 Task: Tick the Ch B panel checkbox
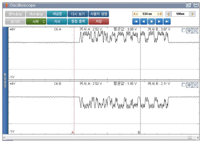pos(184,85)
